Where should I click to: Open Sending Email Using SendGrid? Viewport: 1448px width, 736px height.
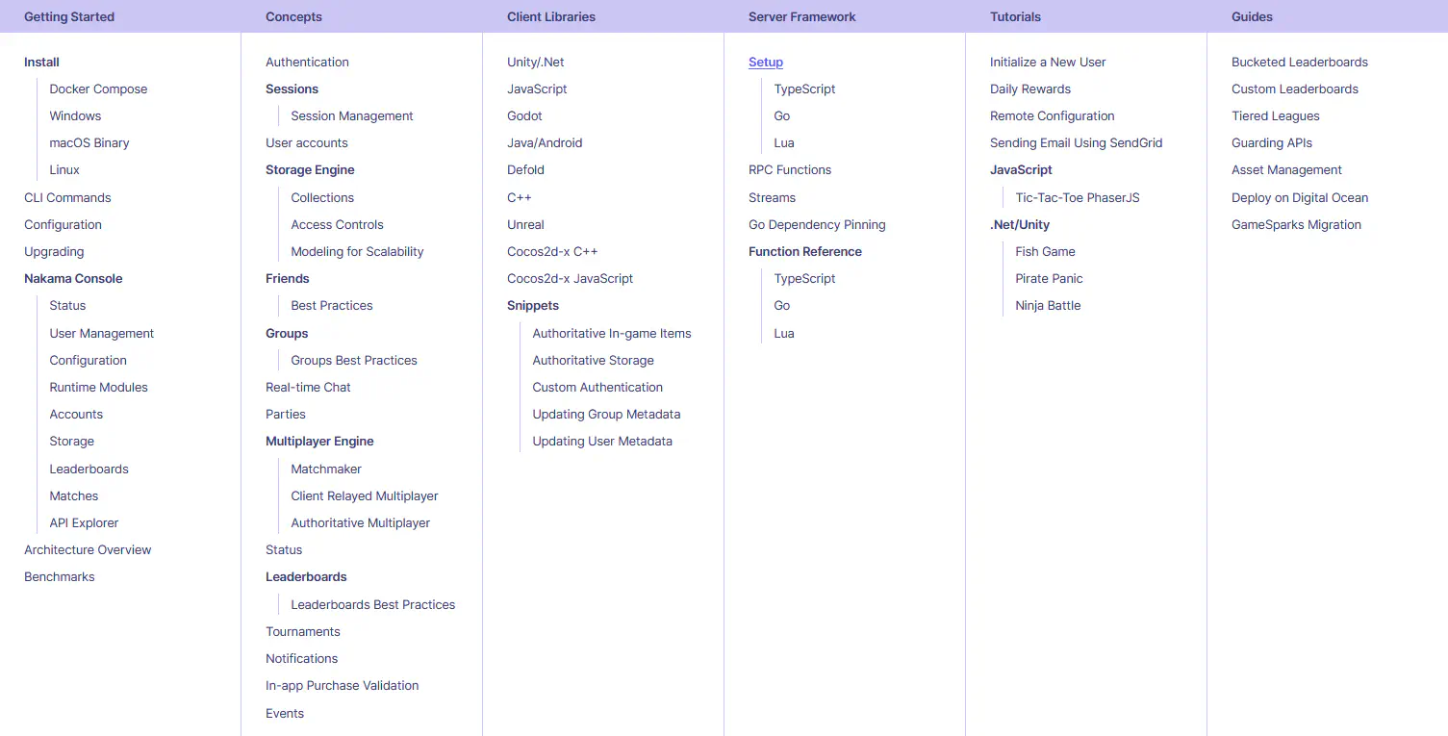(1076, 142)
